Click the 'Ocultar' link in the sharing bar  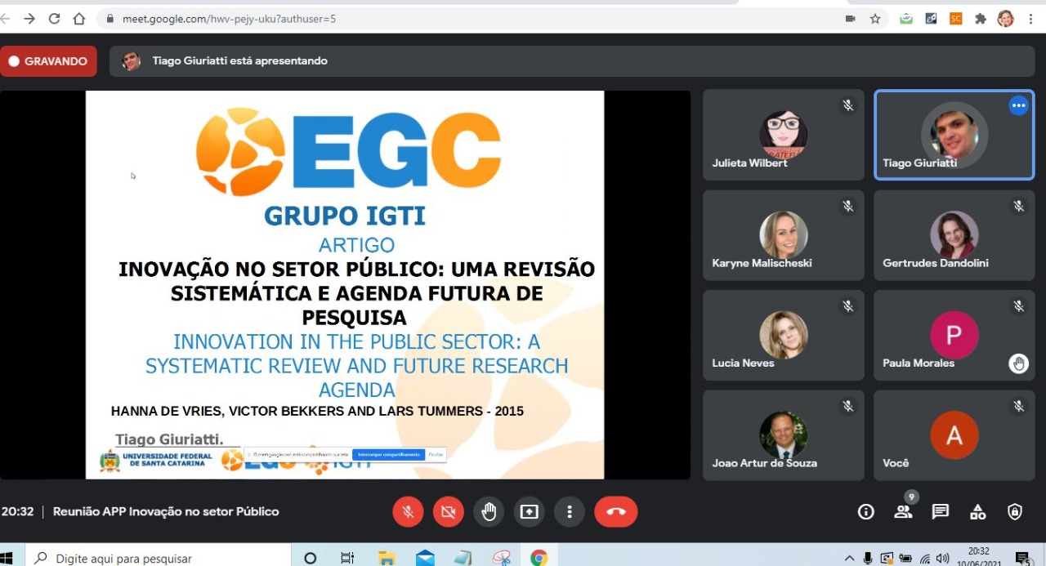[436, 454]
